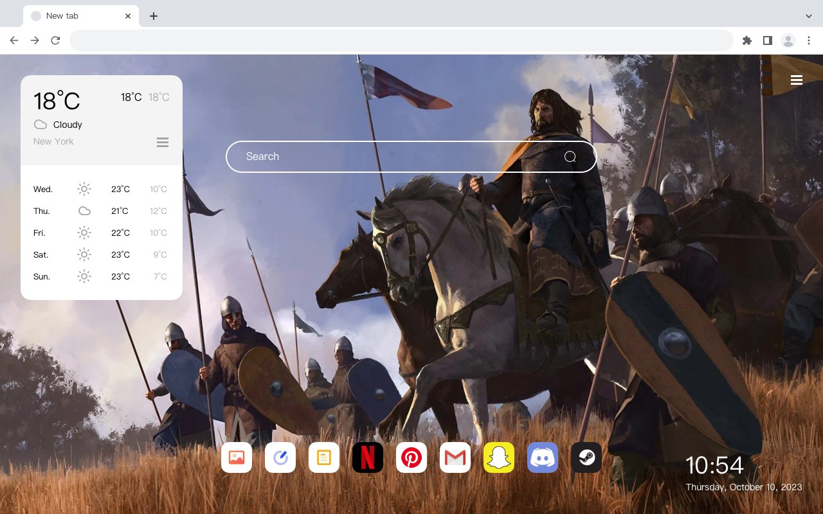Click the Search input field
The height and width of the screenshot is (514, 823).
(x=411, y=157)
